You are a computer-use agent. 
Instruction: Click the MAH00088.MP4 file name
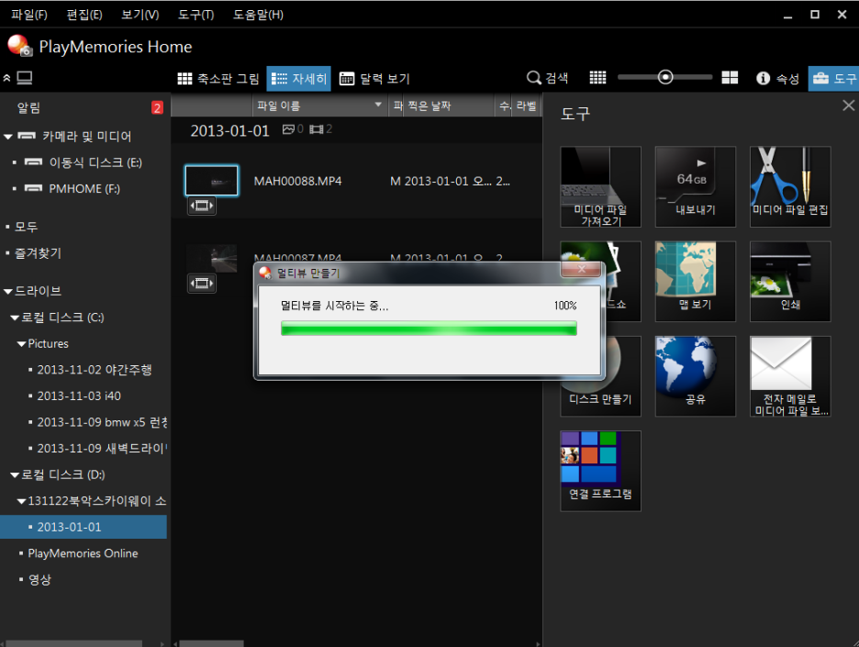[x=297, y=182]
